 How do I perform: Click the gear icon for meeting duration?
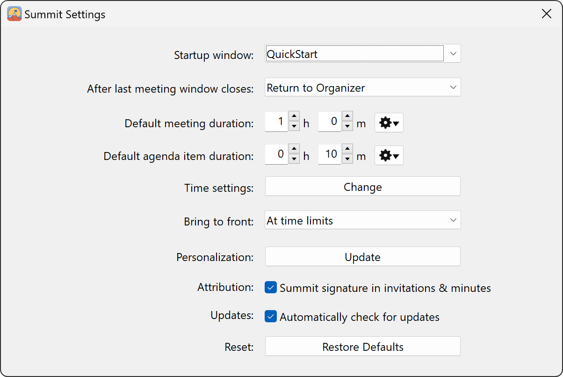pyautogui.click(x=389, y=123)
